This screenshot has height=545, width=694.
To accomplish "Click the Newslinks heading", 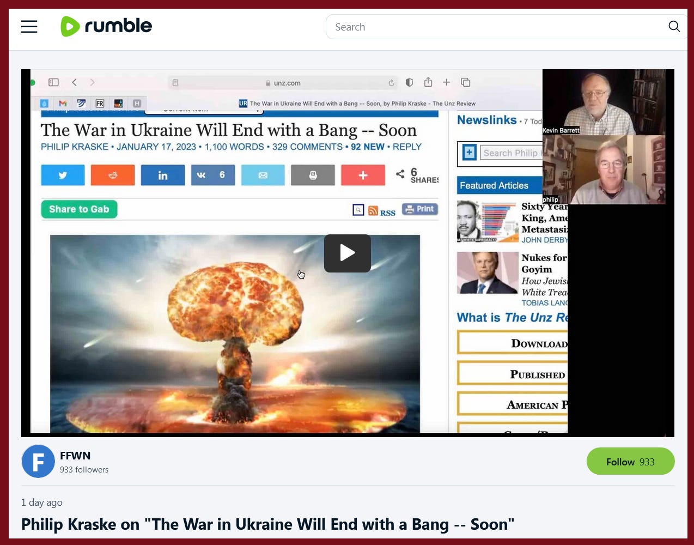I will (486, 120).
